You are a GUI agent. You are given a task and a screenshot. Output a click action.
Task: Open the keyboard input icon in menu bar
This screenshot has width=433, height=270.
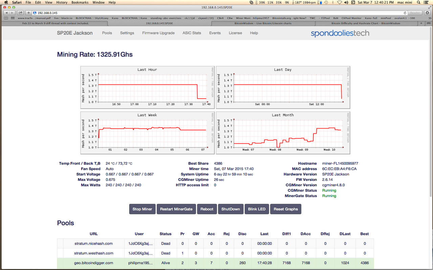click(353, 2)
